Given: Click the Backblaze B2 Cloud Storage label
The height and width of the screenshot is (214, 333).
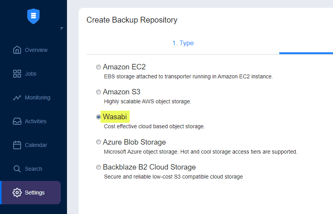Looking at the screenshot, I should click(149, 167).
